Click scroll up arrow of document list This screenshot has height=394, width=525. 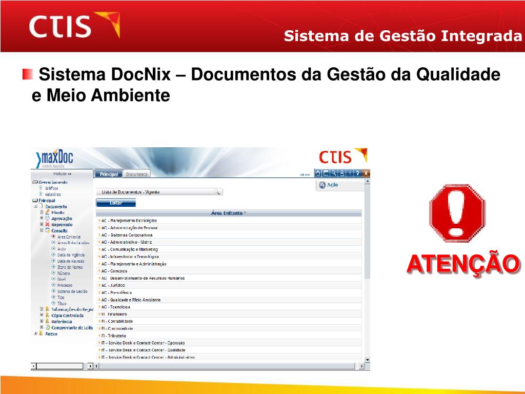point(367,181)
